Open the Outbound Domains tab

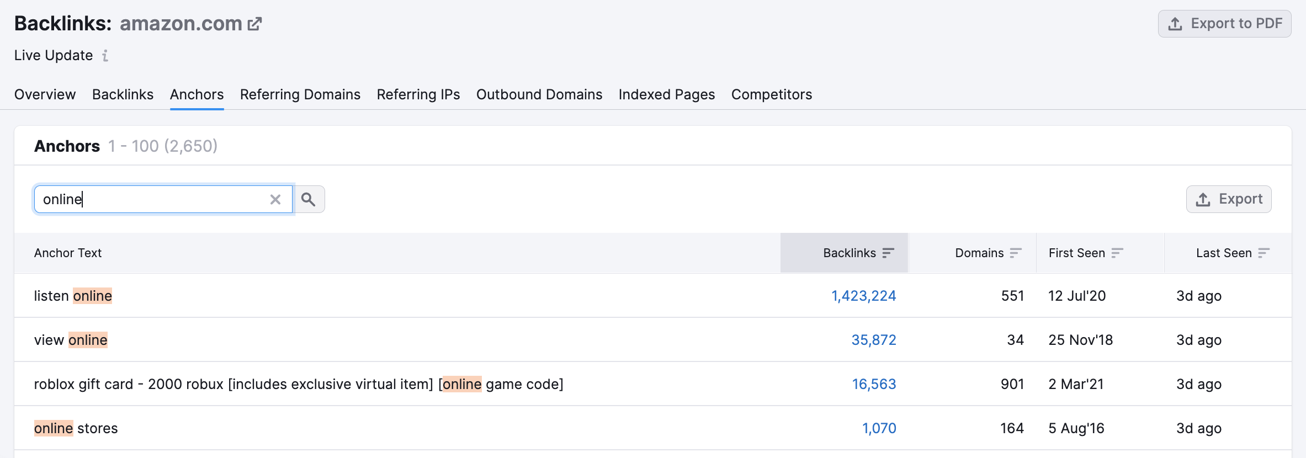coord(539,94)
